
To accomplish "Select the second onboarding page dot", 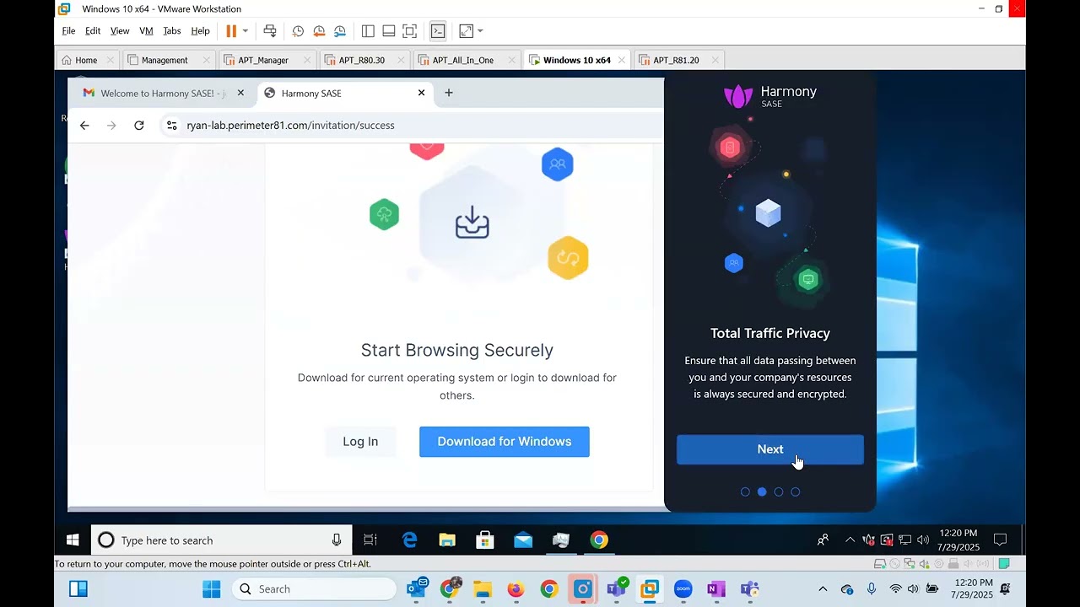I will 762,492.
